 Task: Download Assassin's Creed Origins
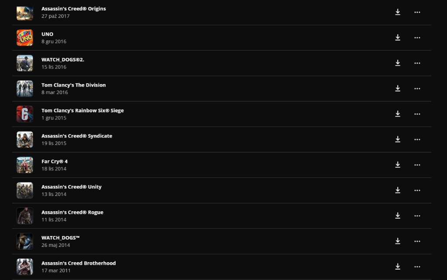point(398,12)
